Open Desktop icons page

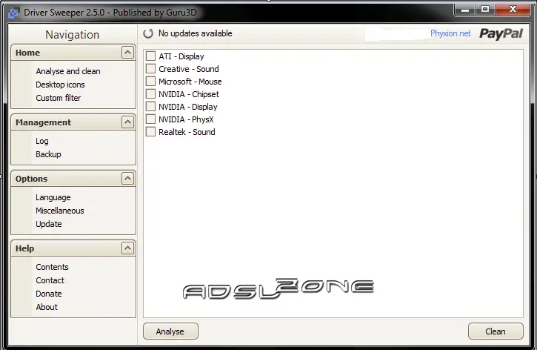point(60,85)
